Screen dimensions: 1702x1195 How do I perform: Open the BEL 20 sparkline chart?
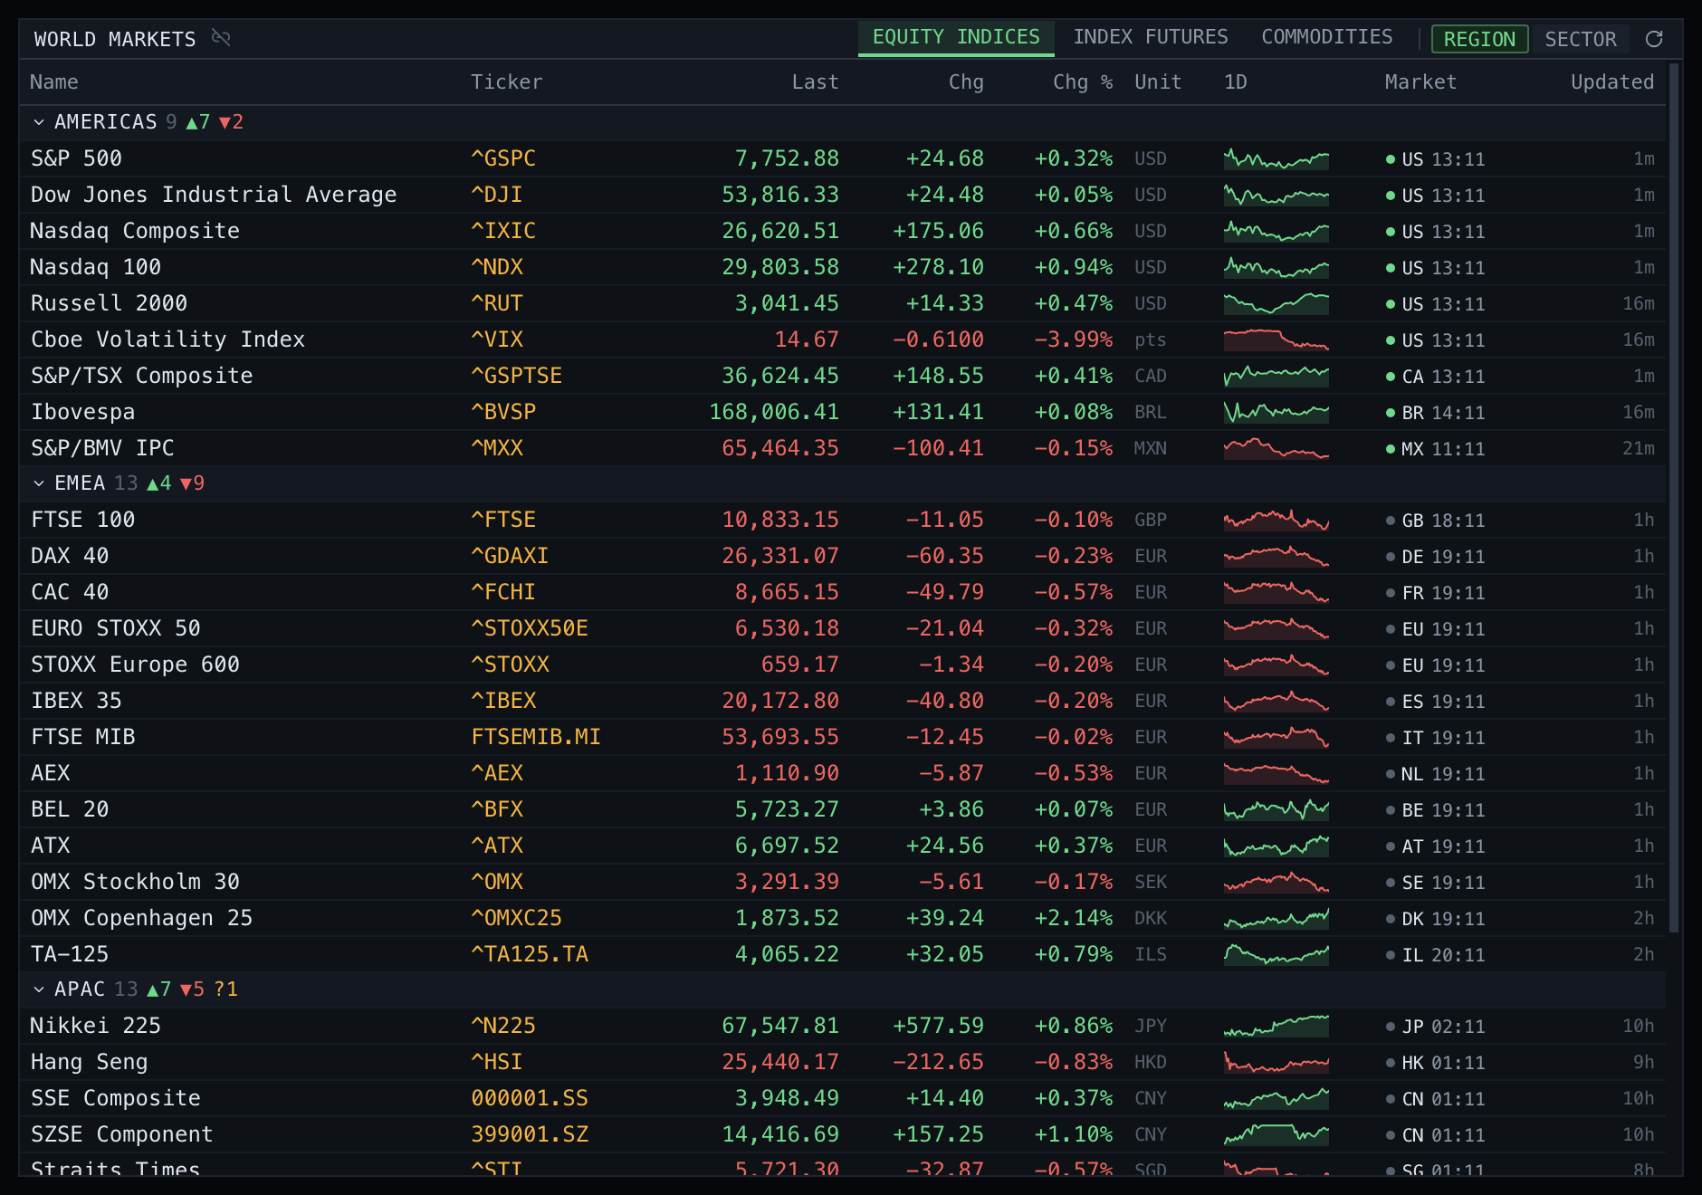click(1276, 810)
